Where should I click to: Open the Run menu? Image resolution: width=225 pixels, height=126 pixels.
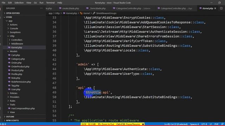[41, 3]
